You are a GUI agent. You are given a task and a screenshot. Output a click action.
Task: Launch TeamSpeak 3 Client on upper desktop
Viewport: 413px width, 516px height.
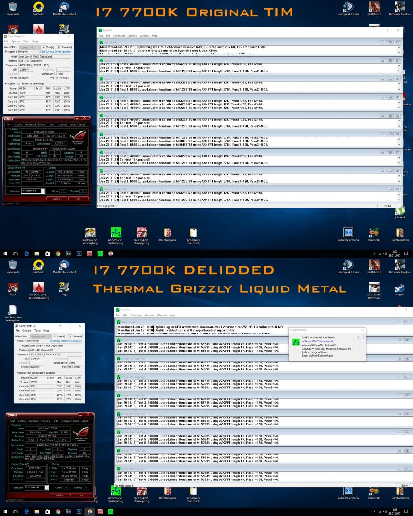pos(348,8)
